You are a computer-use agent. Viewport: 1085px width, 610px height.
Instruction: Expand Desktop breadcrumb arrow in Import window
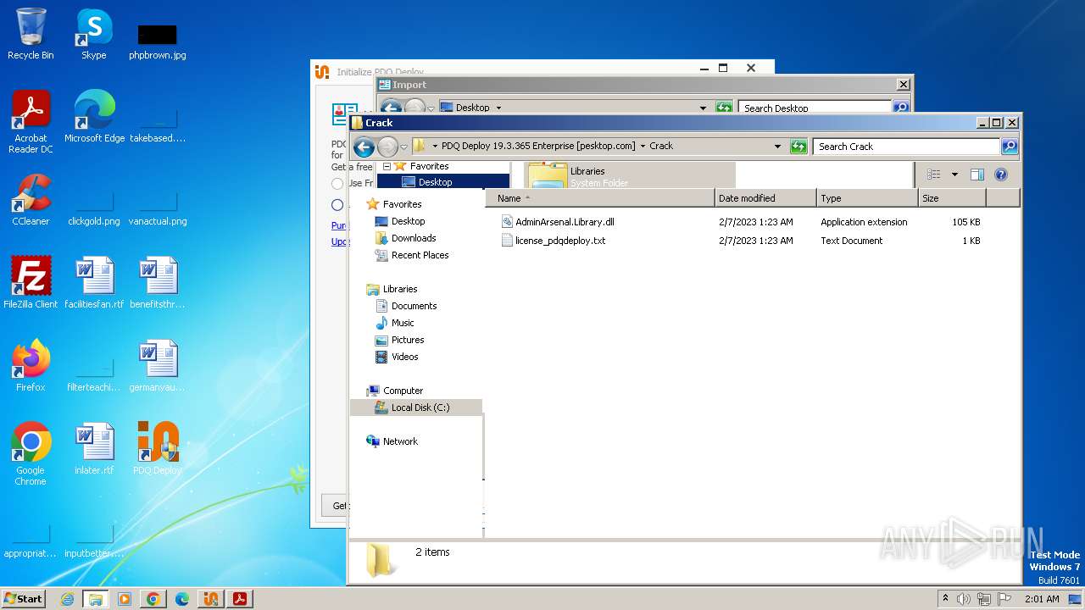(x=498, y=108)
